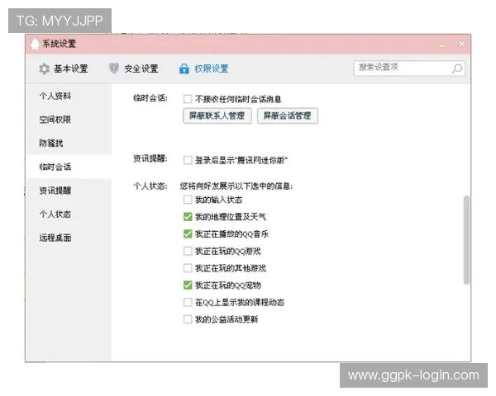Check 我的输入状态 option

(188, 200)
